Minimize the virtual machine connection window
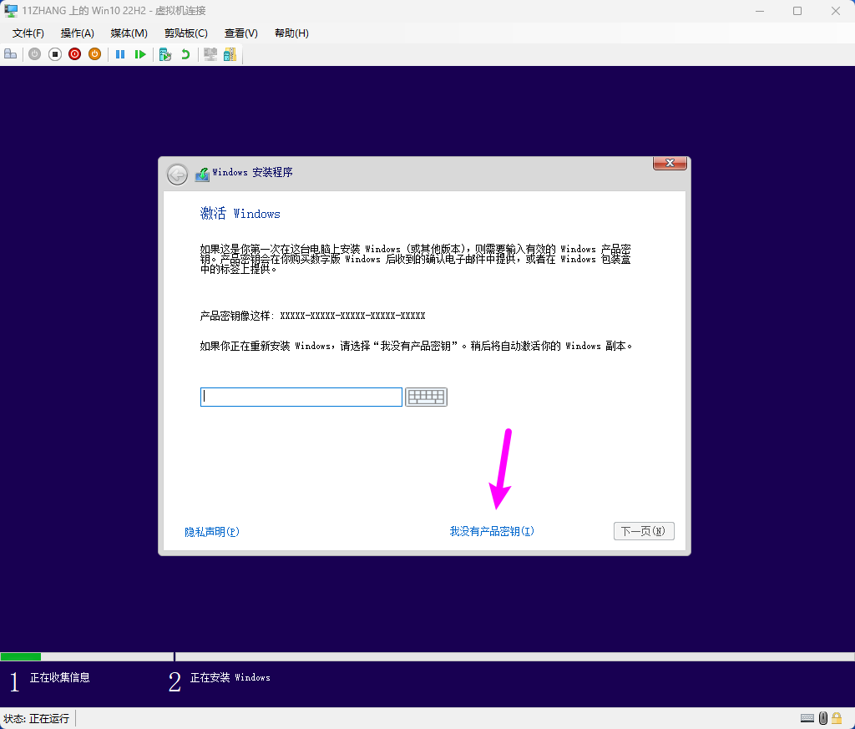Viewport: 855px width, 729px height. 760,11
